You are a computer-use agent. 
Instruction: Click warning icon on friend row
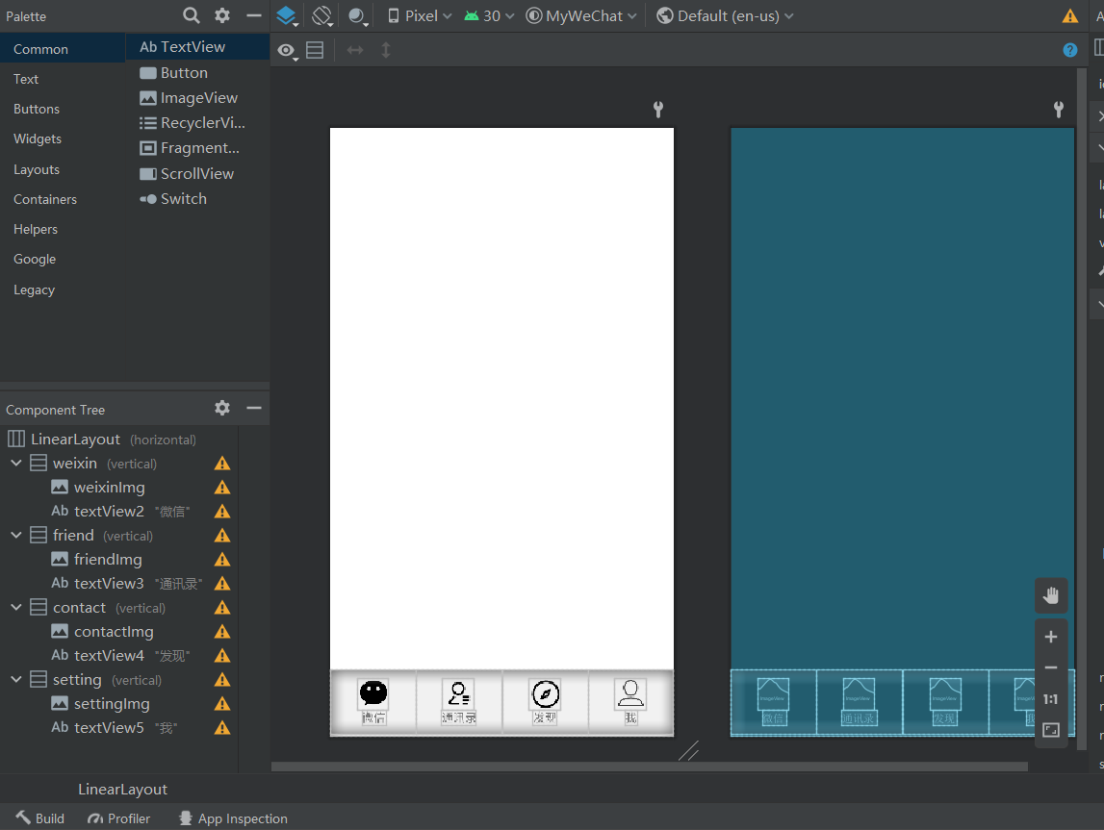(221, 536)
